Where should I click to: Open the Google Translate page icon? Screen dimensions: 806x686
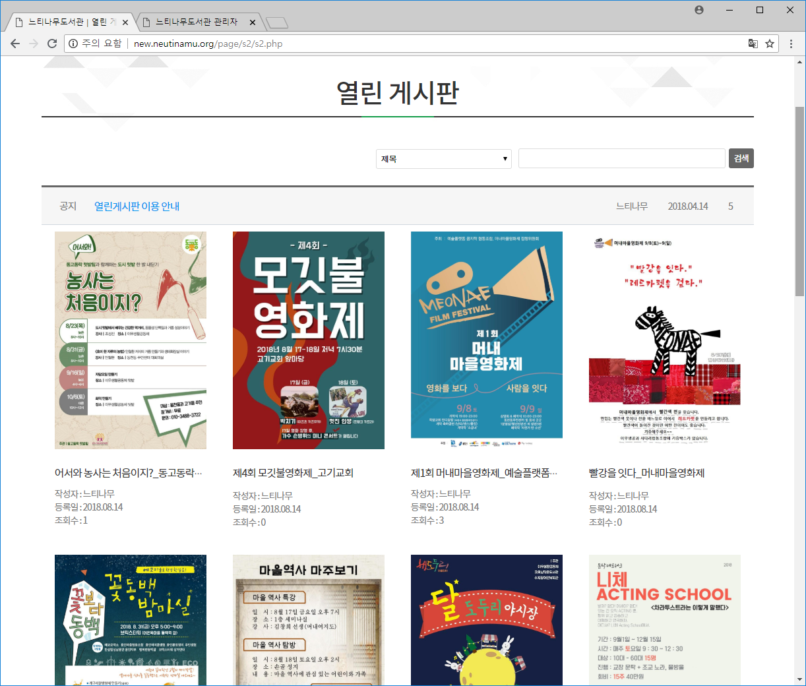pyautogui.click(x=753, y=44)
